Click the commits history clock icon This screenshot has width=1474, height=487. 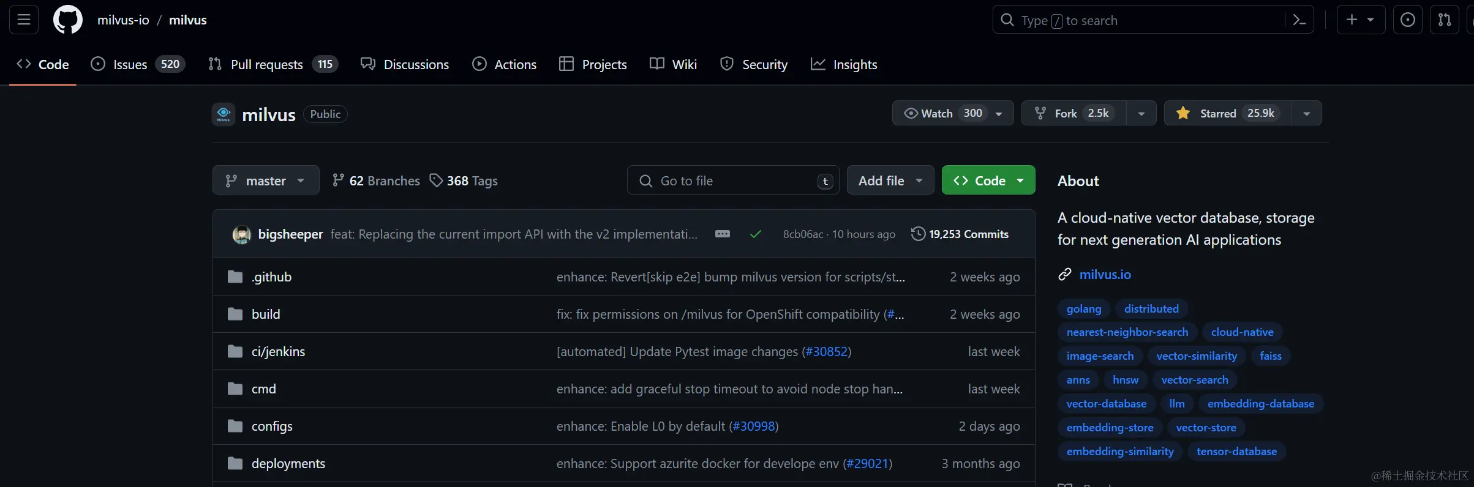(x=918, y=234)
